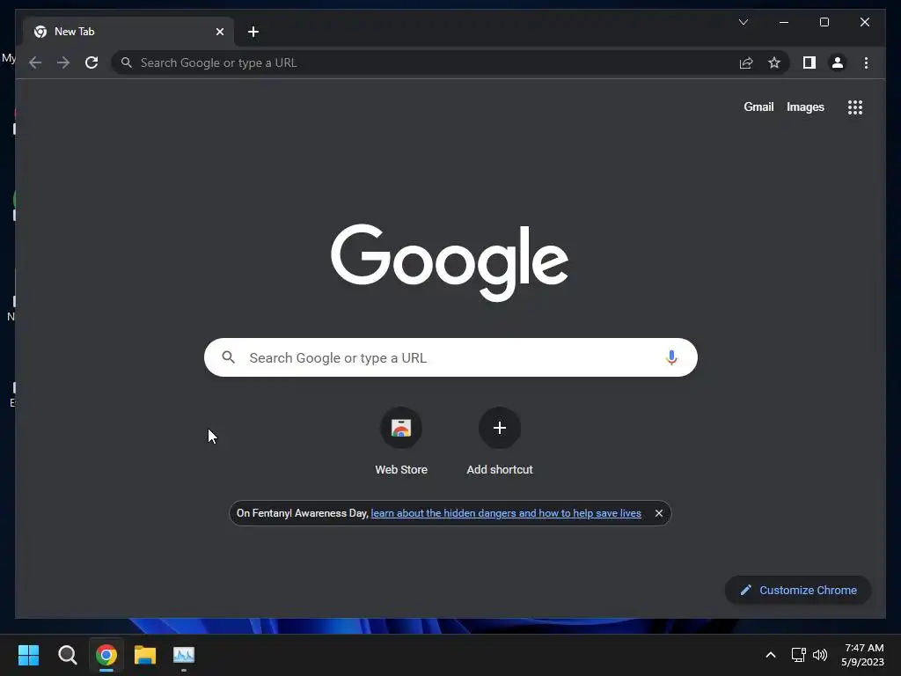Minimize the Chrome window
Viewport: 901px width, 676px height.
pos(784,22)
